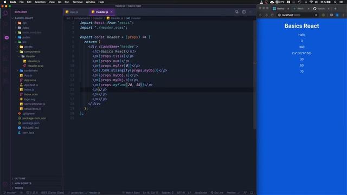Bookmark this page with the star icon

[x=316, y=15]
